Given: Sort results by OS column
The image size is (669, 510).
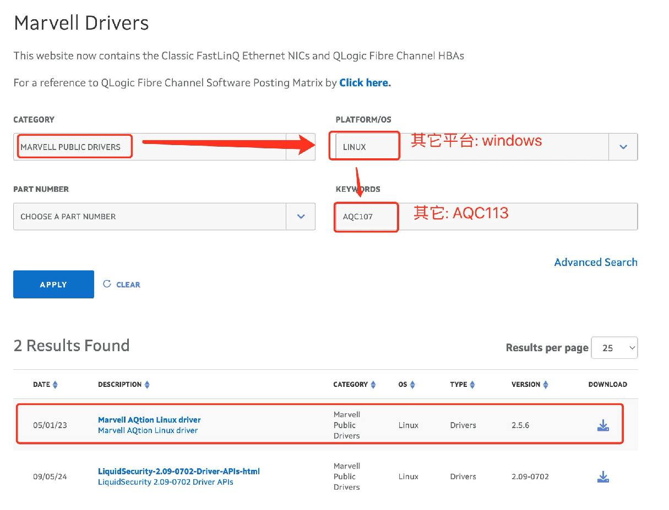Looking at the screenshot, I should coord(412,385).
